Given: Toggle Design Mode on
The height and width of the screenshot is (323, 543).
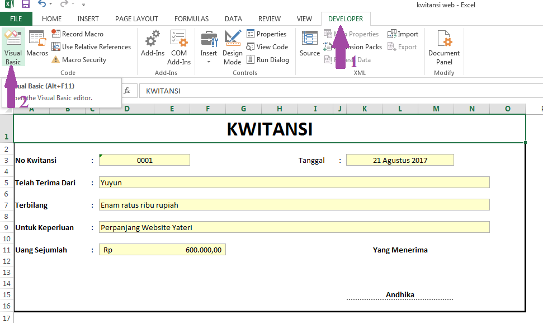Looking at the screenshot, I should point(232,47).
